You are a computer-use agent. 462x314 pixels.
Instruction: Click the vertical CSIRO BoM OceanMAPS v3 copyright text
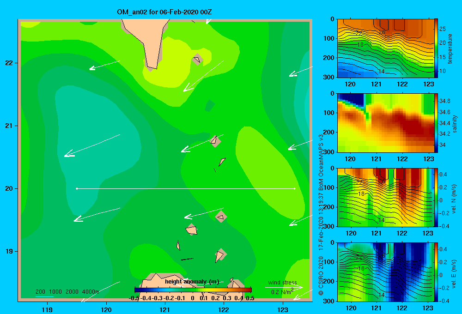point(321,215)
